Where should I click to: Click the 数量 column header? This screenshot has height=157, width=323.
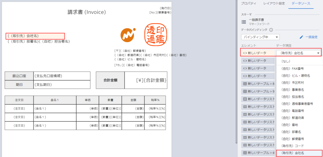[110, 100]
